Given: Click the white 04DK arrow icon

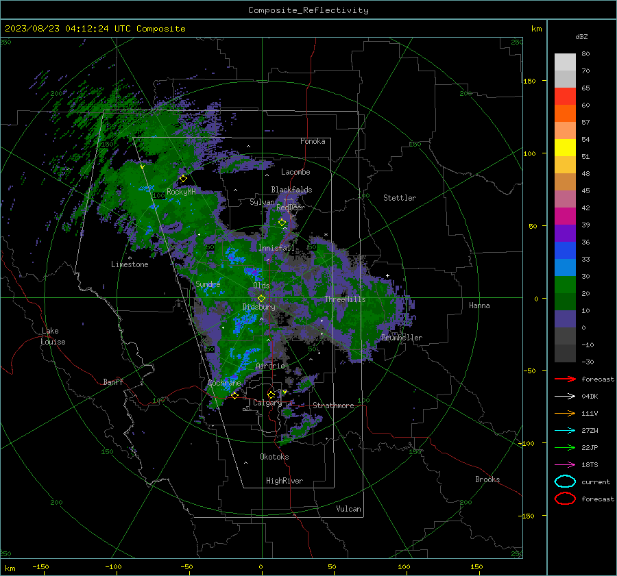Looking at the screenshot, I should tap(565, 396).
